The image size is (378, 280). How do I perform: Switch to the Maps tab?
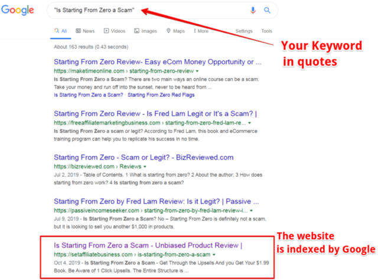[175, 31]
